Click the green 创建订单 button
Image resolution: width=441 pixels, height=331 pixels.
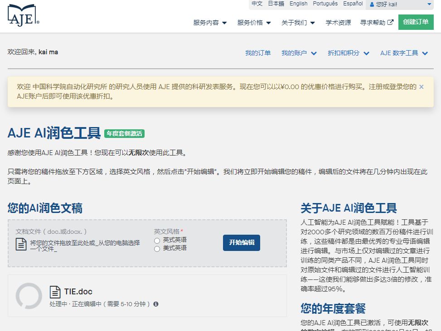416,21
